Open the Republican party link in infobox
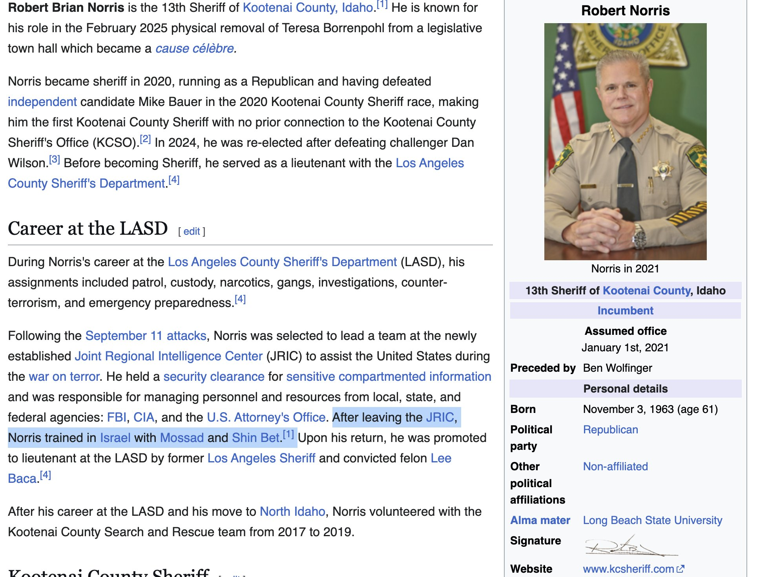The width and height of the screenshot is (759, 577). click(x=610, y=429)
